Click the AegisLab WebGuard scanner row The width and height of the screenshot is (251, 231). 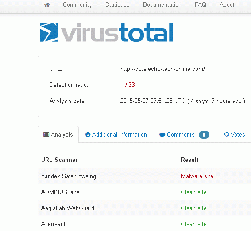click(144, 208)
